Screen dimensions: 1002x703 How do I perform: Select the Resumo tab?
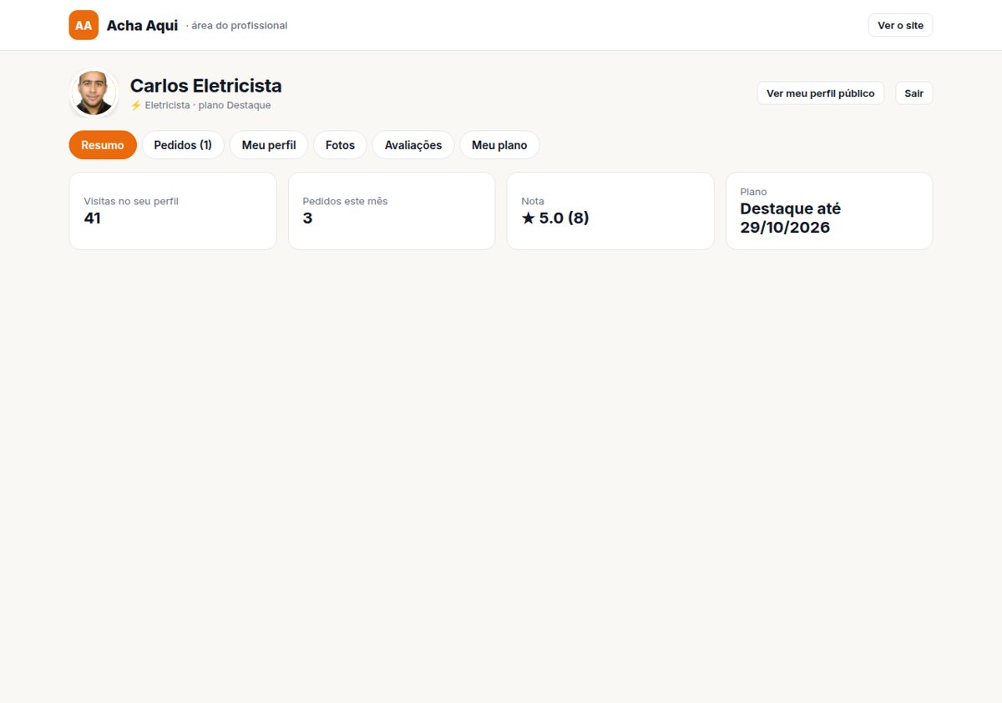(103, 145)
